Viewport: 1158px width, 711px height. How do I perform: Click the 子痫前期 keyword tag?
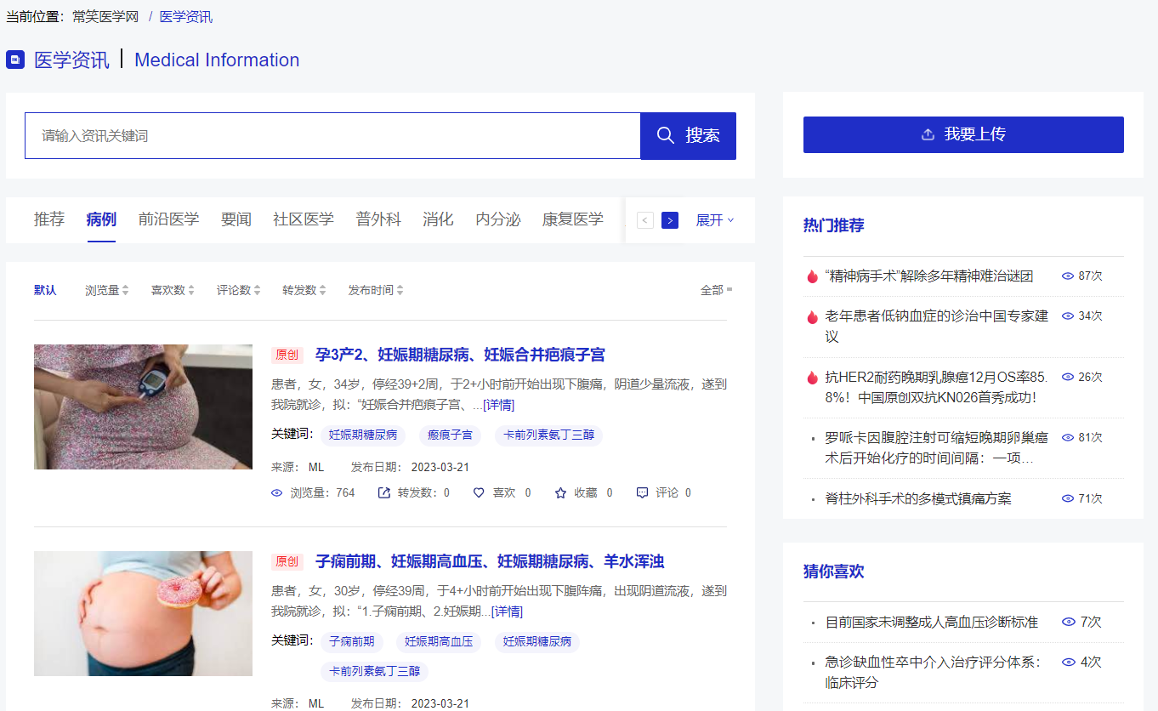352,642
